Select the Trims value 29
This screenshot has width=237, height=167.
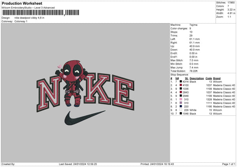pyautogui.click(x=191, y=35)
